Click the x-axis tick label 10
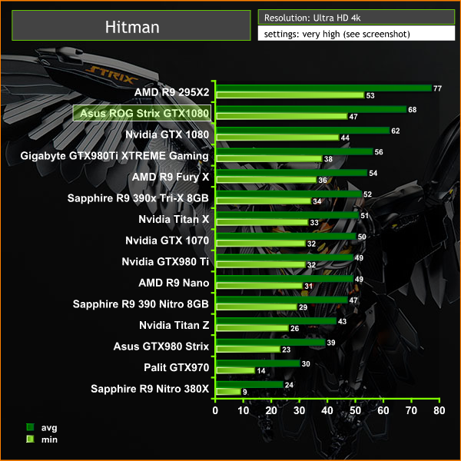 click(x=244, y=410)
